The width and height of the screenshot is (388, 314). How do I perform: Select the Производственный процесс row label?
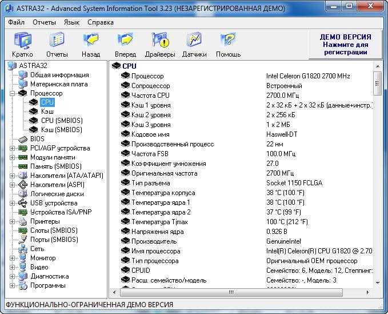173,144
